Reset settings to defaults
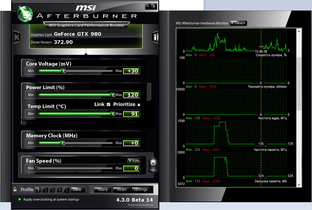The image size is (312, 210). click(x=121, y=190)
